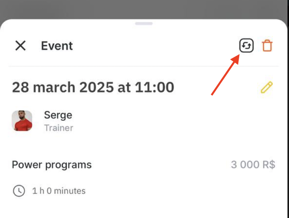Click the "Trainer" role label

tap(59, 128)
